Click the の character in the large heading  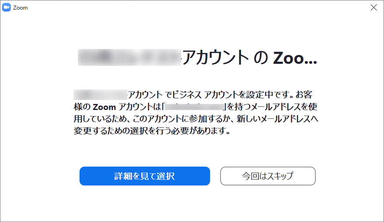261,58
